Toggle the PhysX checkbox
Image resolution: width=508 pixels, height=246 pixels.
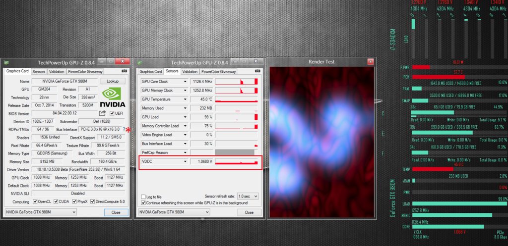click(x=75, y=202)
